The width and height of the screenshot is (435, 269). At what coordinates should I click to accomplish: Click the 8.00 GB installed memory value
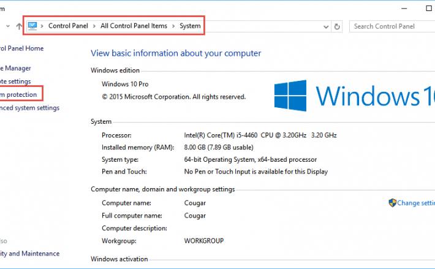pos(219,147)
